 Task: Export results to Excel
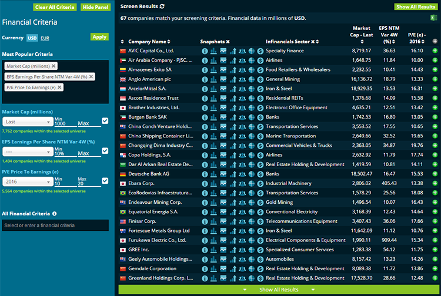(x=433, y=18)
